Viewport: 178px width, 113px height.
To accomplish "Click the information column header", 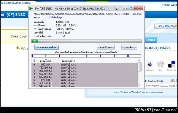I will (x=99, y=61).
